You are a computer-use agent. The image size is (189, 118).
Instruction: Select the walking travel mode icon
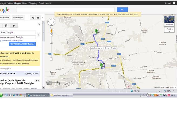pyautogui.click(x=14, y=26)
